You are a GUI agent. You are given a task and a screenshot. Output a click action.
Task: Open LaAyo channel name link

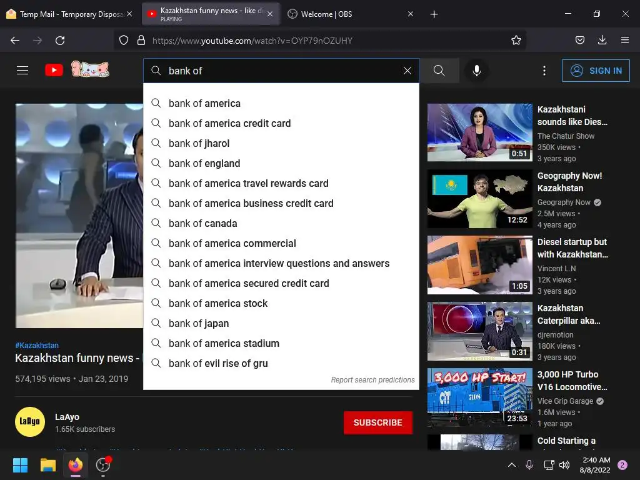(x=67, y=417)
